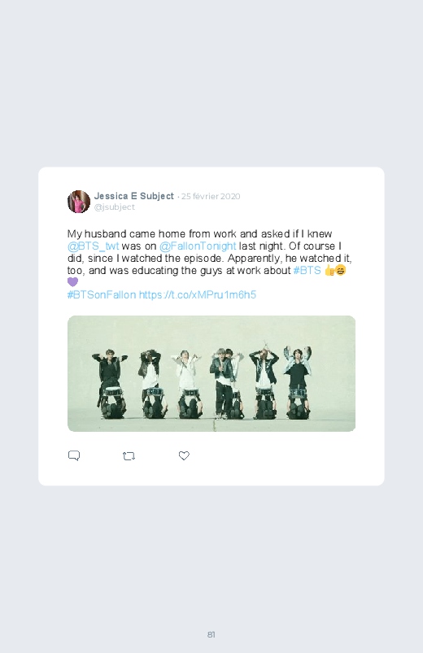This screenshot has width=423, height=653.
Task: Open the @BTS_twt mention
Action: click(x=93, y=246)
